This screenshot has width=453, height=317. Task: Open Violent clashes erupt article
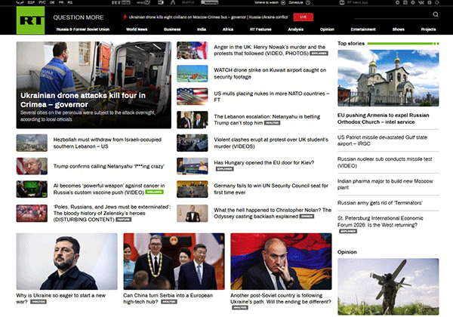271,143
